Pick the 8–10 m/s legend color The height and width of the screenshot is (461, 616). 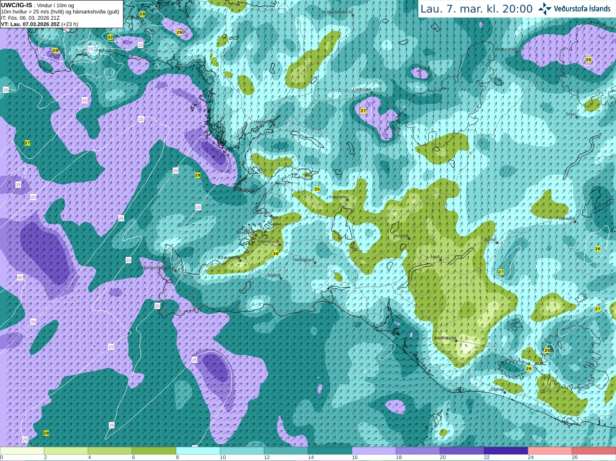point(198,451)
